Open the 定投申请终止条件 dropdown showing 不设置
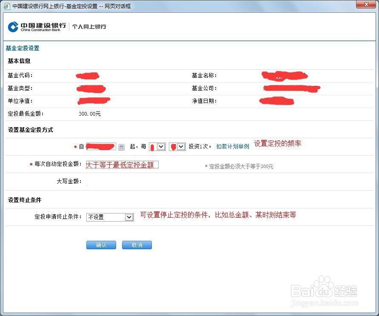The width and height of the screenshot is (379, 316). point(110,217)
